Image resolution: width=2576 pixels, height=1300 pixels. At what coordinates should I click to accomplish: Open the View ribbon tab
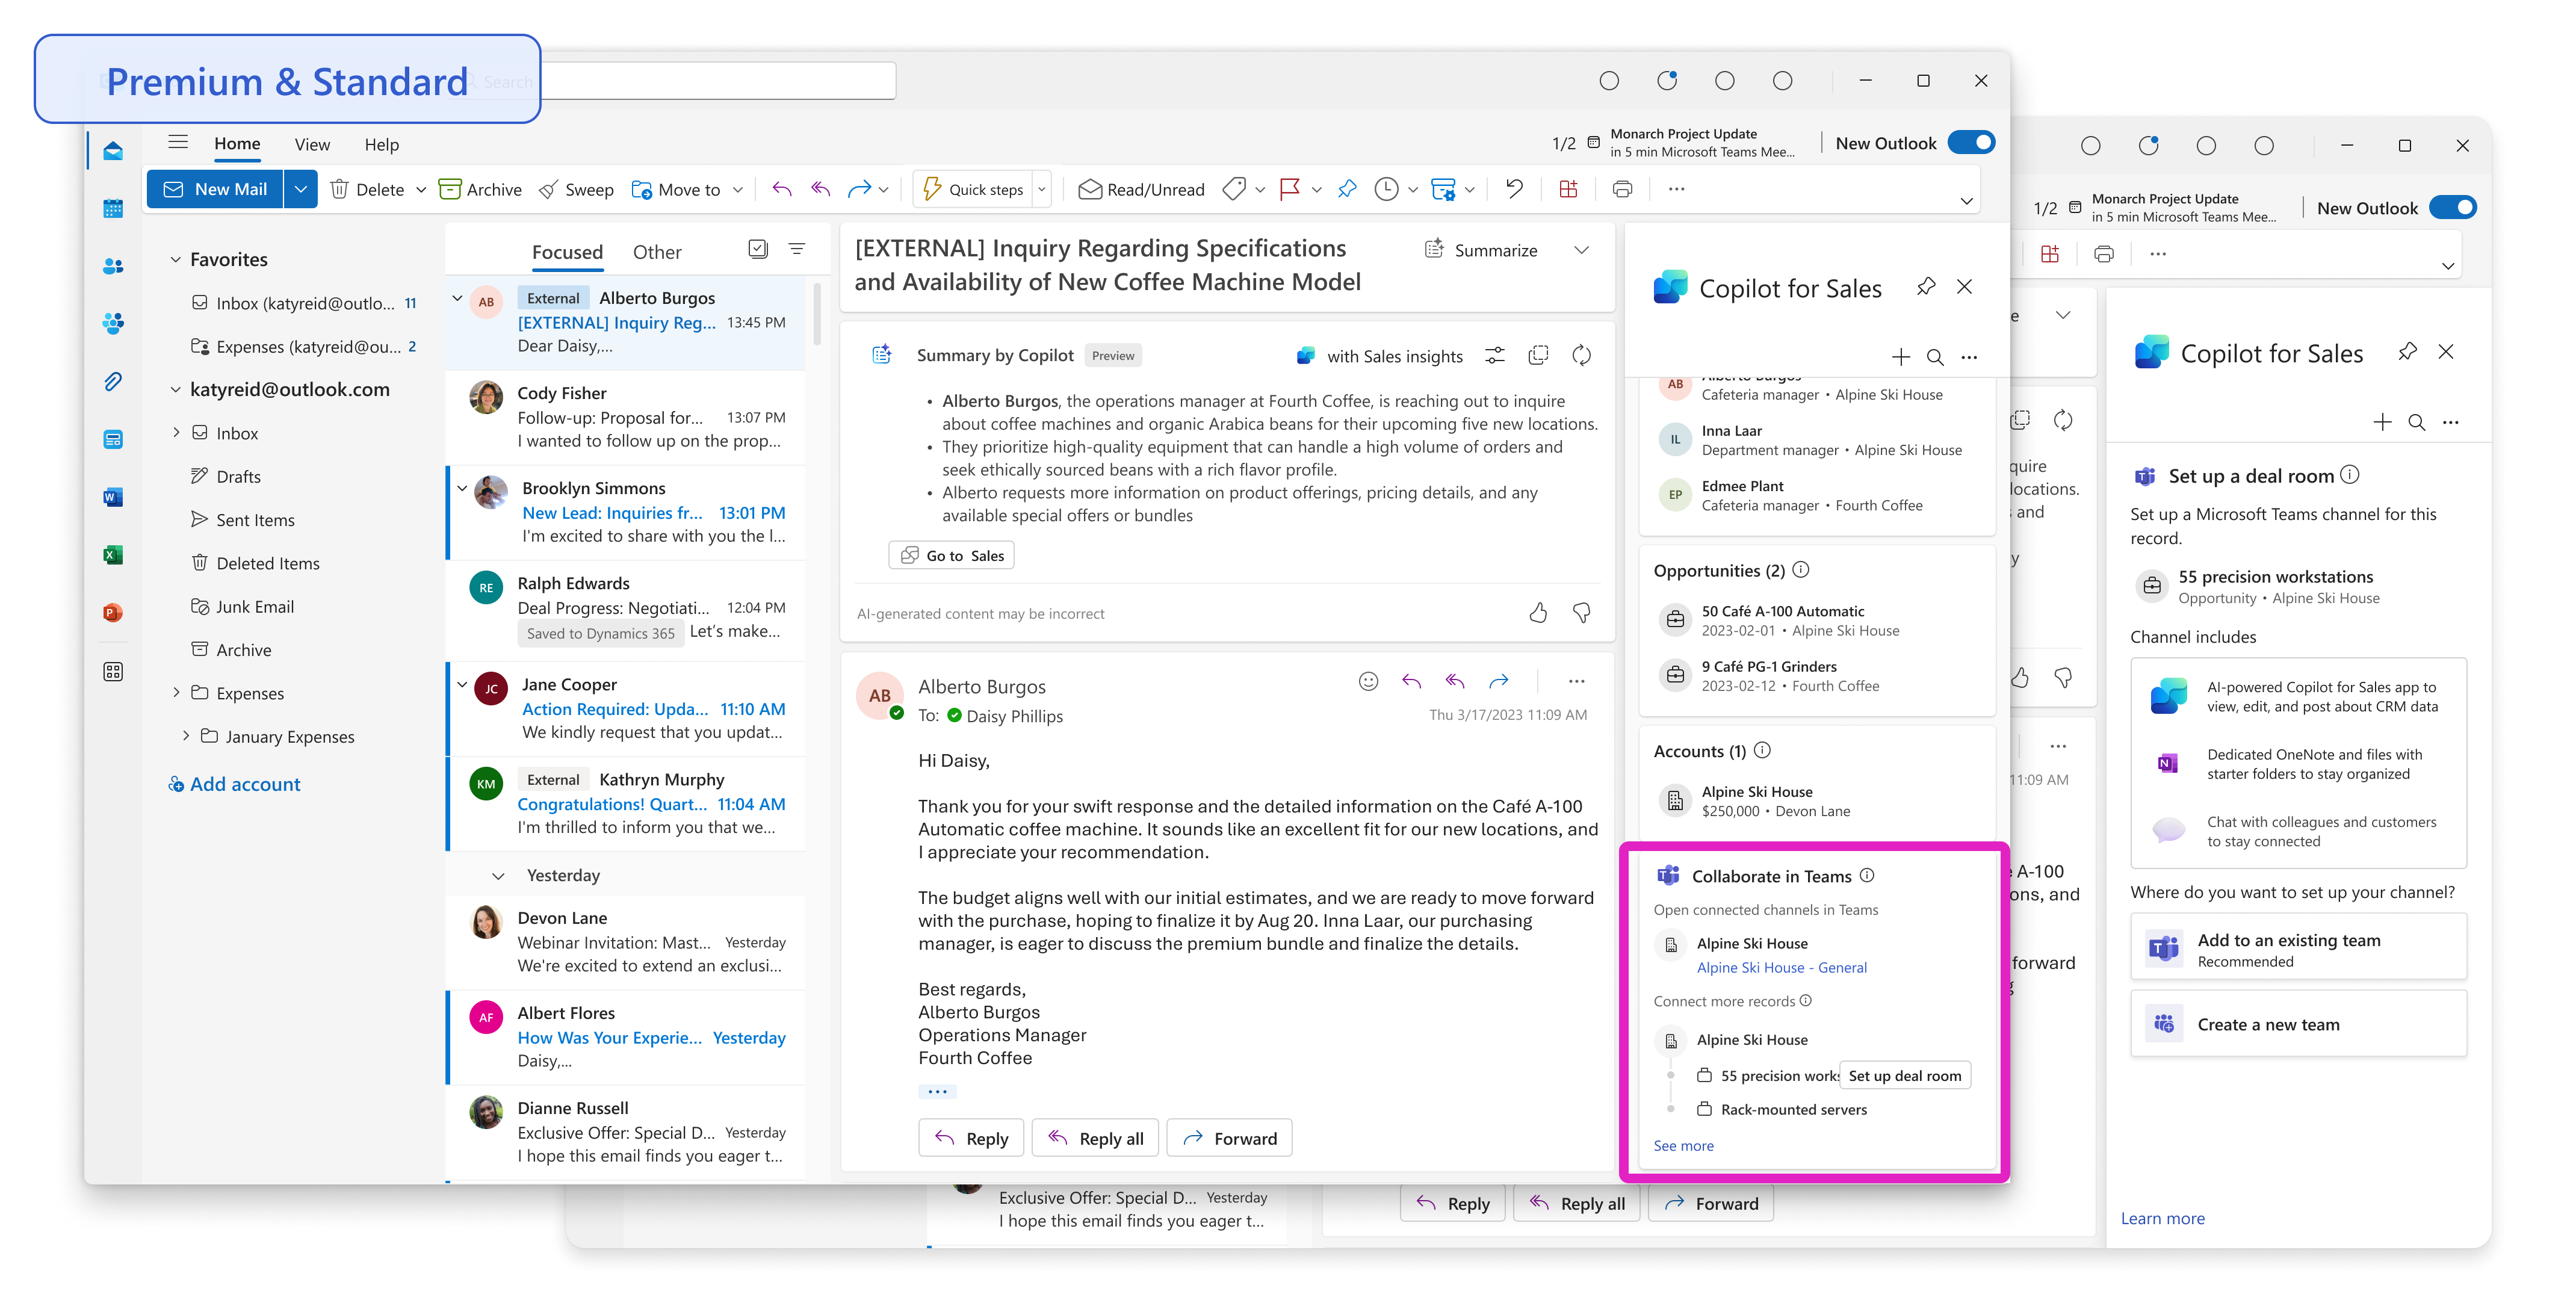tap(312, 145)
